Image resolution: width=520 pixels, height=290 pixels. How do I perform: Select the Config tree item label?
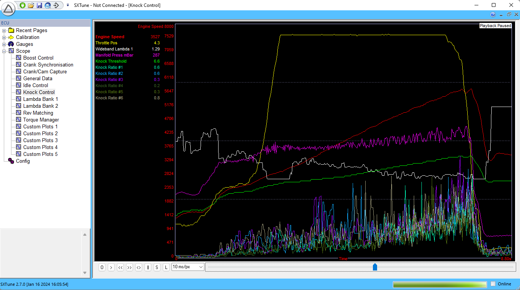pos(23,161)
